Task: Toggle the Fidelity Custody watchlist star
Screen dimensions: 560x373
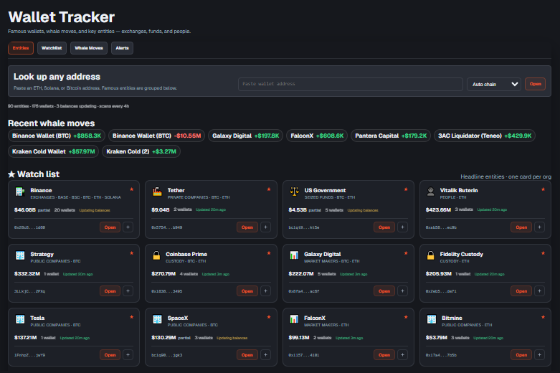Action: click(543, 253)
